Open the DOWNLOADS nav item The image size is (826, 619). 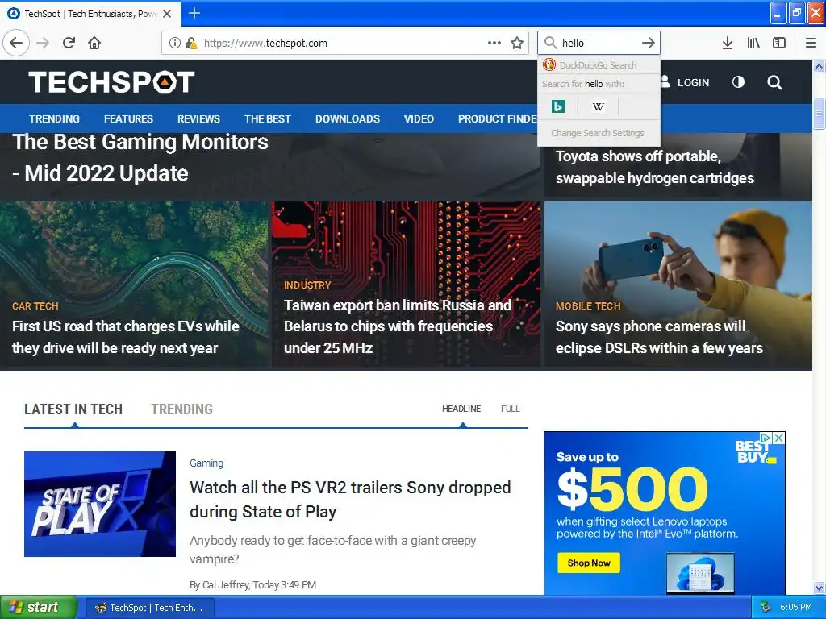click(x=348, y=119)
